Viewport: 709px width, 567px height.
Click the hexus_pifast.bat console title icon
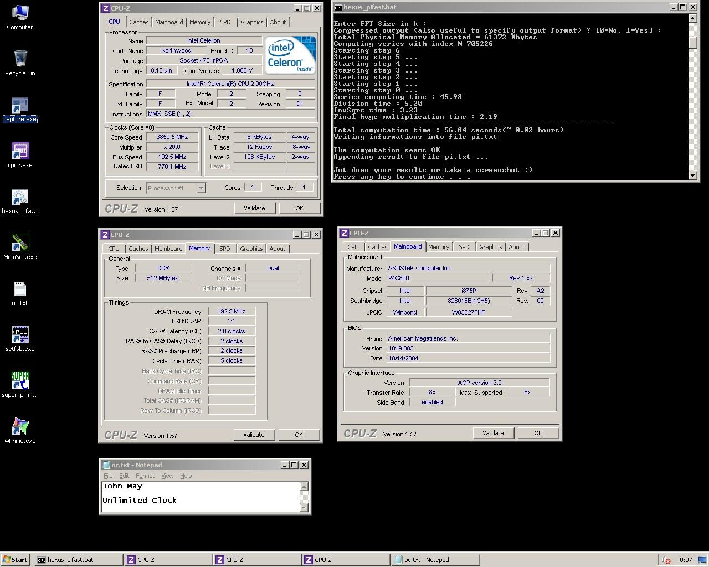coord(338,7)
